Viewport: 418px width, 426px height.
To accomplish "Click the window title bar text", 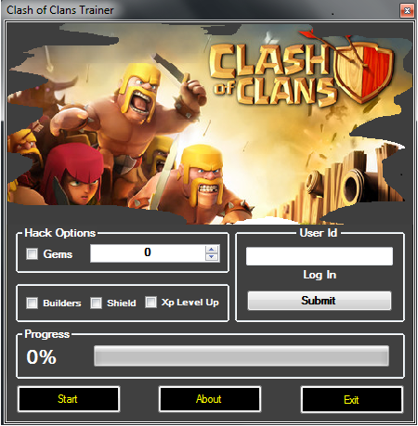I will [x=60, y=10].
